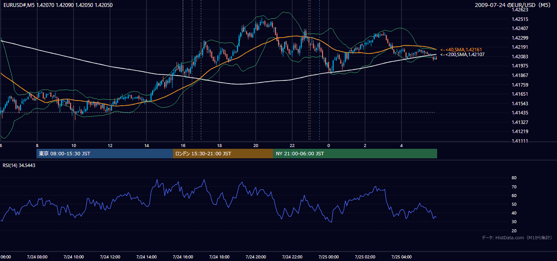Click the RSI scale level 70 label
Image resolution: width=557 pixels, height=261 pixels.
coord(514,187)
